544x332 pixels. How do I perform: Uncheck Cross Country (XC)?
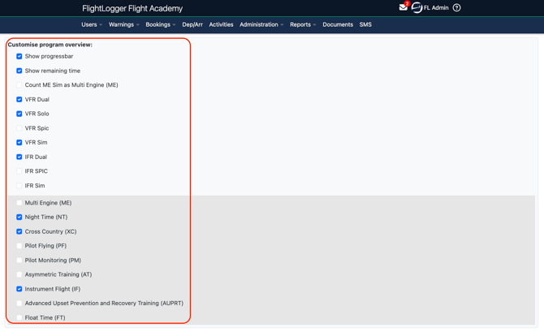pyautogui.click(x=19, y=231)
